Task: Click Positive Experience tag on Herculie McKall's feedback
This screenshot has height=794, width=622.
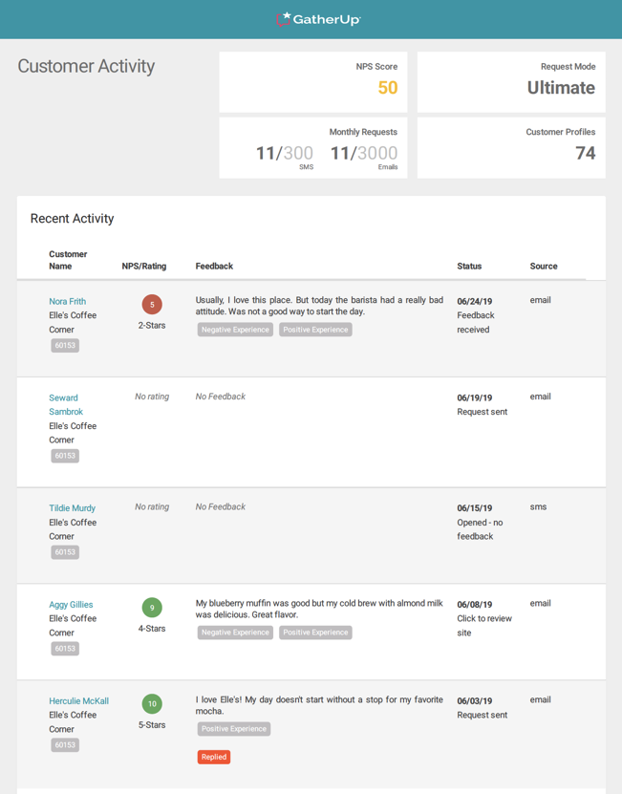Action: pyautogui.click(x=234, y=729)
